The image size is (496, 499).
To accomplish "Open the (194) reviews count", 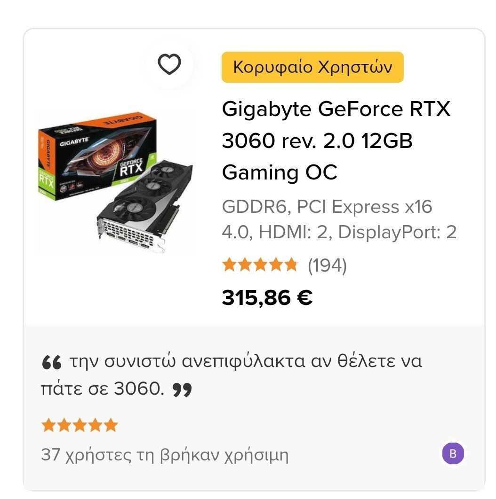I will [327, 265].
